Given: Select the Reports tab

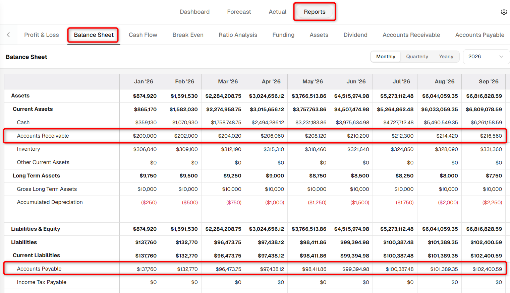Looking at the screenshot, I should tap(315, 12).
